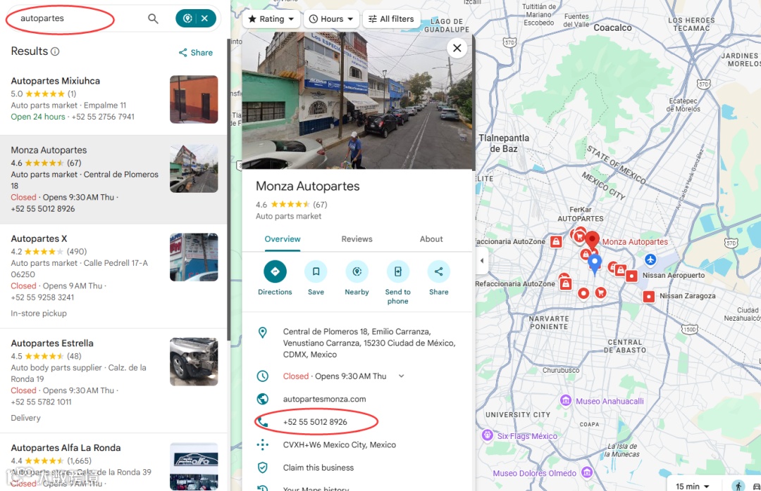The width and height of the screenshot is (761, 491).
Task: Send Monza Autopartes to phone
Action: pos(397,282)
